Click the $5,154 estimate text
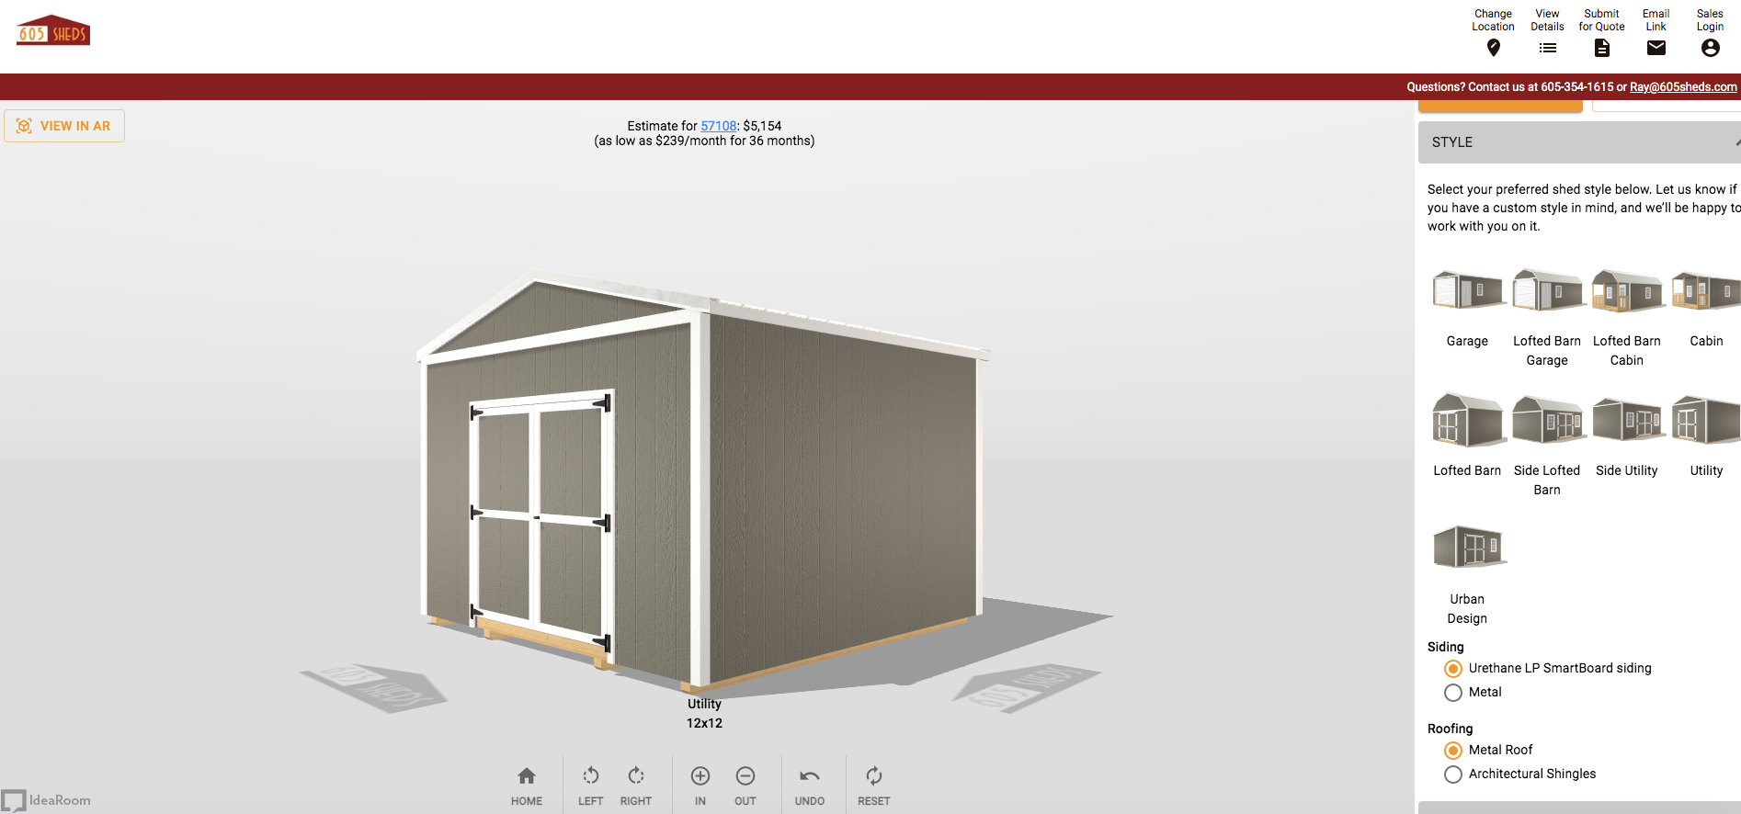1741x814 pixels. click(762, 126)
